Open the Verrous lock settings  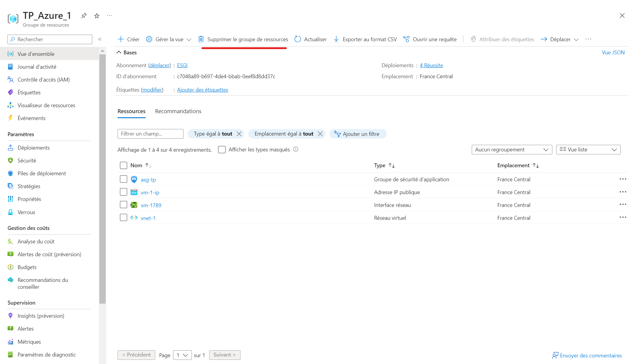tap(26, 212)
